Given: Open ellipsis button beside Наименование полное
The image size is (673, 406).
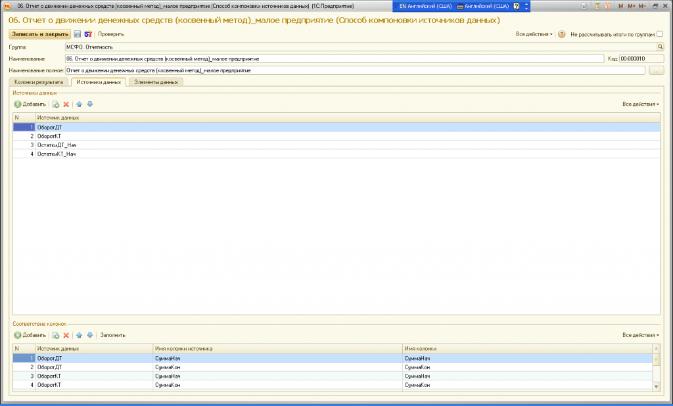Looking at the screenshot, I should [657, 70].
